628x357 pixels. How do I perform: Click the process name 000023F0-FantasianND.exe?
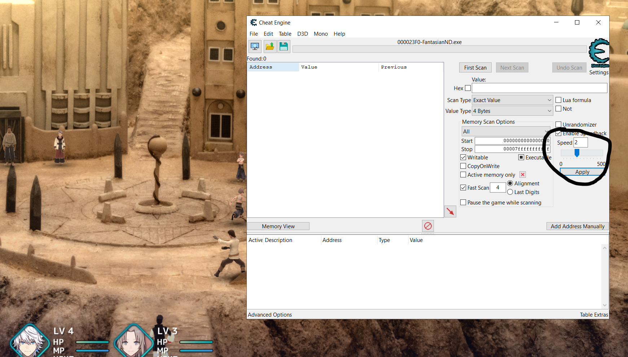coord(429,42)
